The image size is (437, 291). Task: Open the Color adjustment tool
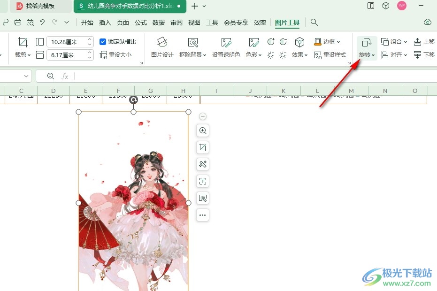click(x=253, y=48)
